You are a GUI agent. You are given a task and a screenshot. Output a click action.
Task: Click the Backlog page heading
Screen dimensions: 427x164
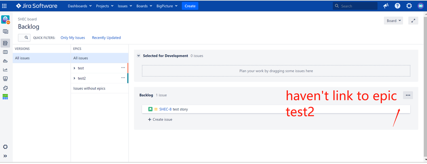[29, 26]
